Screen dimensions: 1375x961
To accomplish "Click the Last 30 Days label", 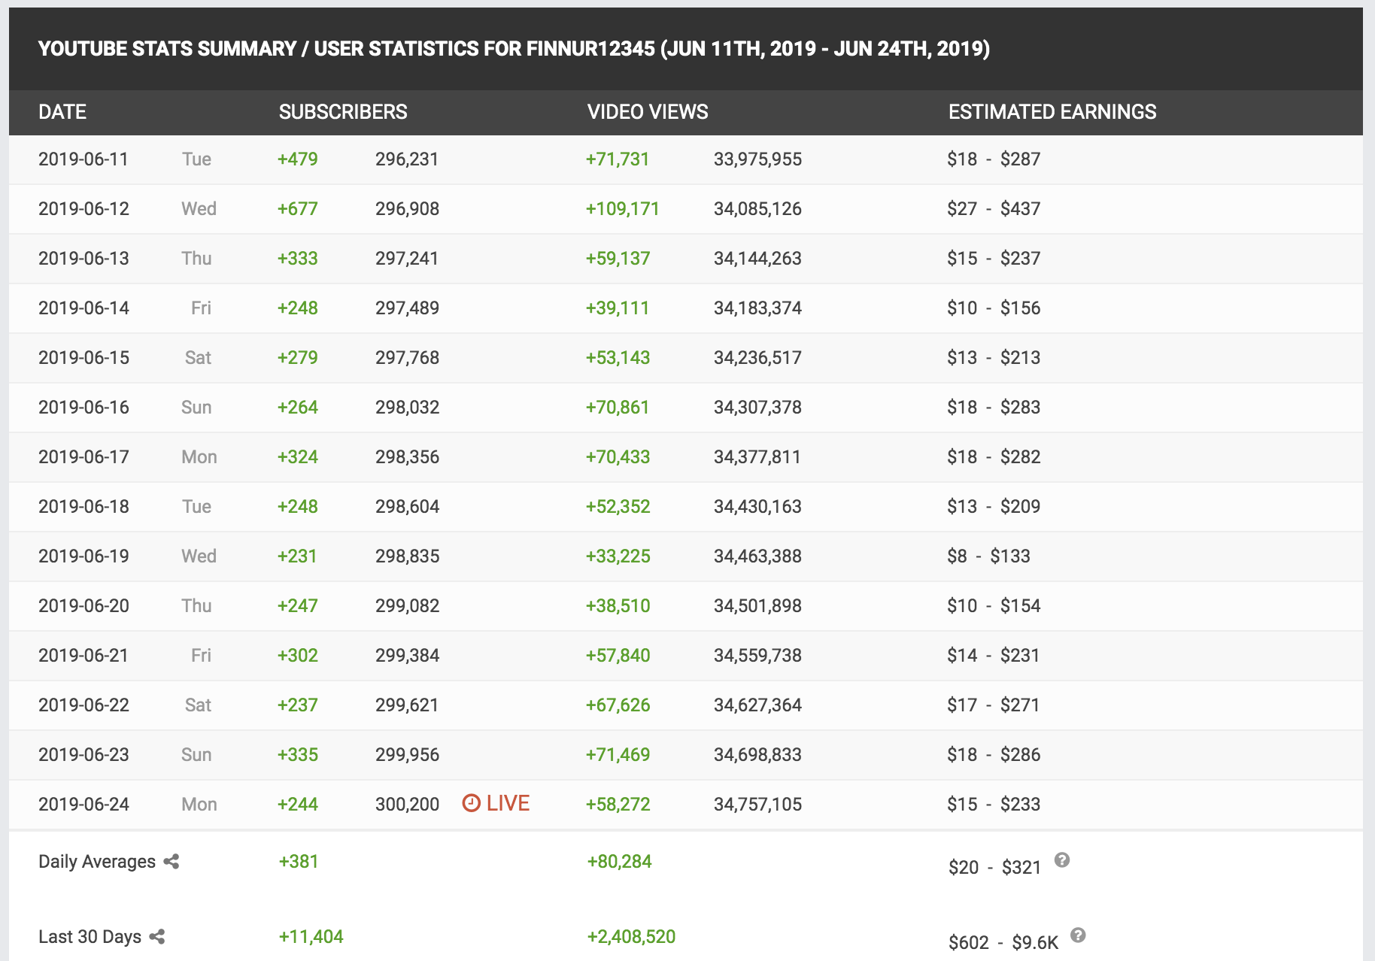I will click(x=90, y=937).
